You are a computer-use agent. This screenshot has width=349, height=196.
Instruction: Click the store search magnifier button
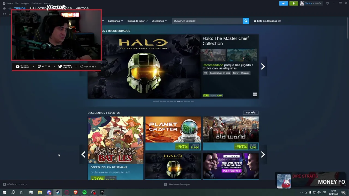(246, 21)
